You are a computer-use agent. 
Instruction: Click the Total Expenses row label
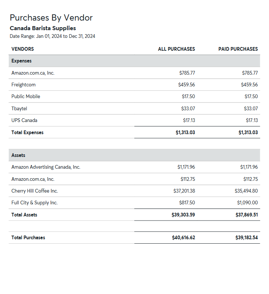coord(27,132)
